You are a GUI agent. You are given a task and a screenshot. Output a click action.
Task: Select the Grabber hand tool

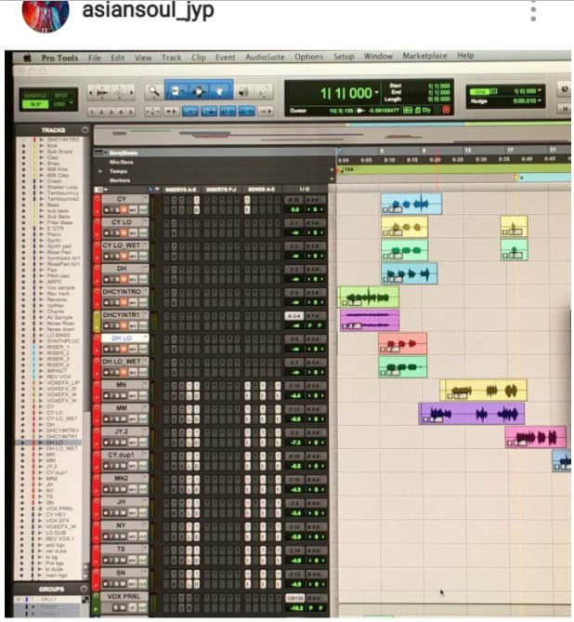(x=219, y=92)
